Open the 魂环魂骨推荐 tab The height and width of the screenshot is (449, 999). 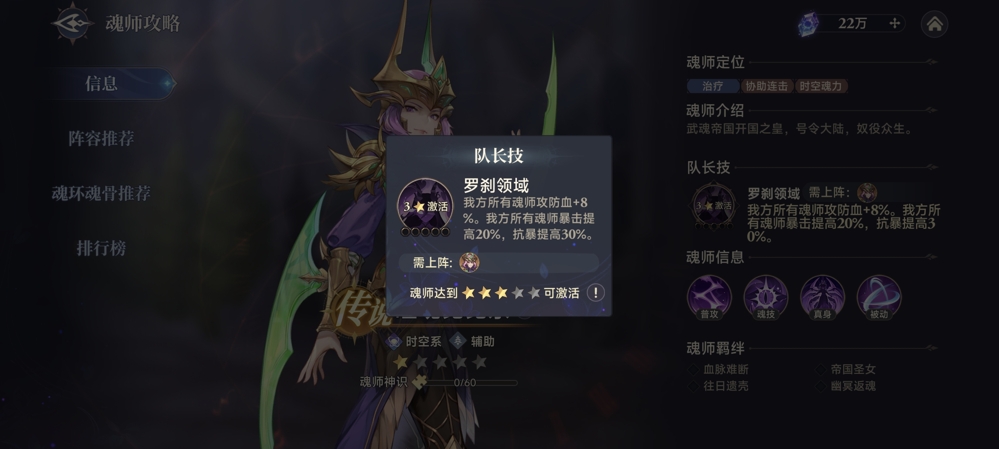point(102,193)
